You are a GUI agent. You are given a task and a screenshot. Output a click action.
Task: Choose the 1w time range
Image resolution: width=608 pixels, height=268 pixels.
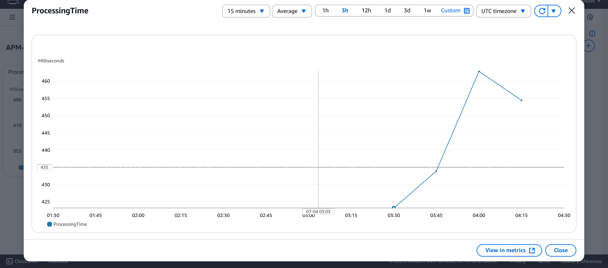coord(427,11)
